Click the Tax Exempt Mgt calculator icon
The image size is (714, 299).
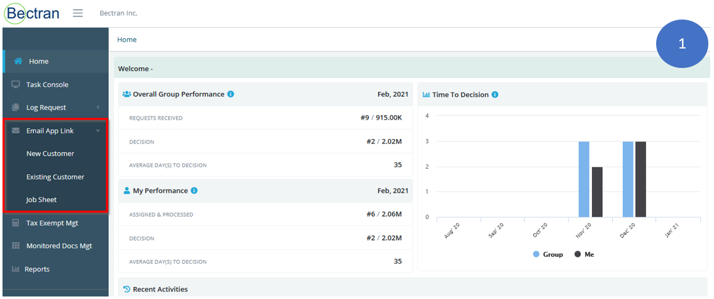[x=16, y=223]
